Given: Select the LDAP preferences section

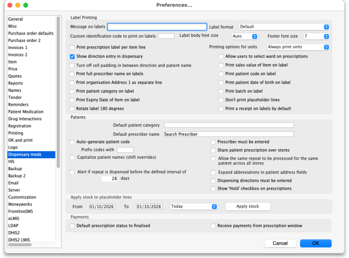Looking at the screenshot, I should click(31, 226).
